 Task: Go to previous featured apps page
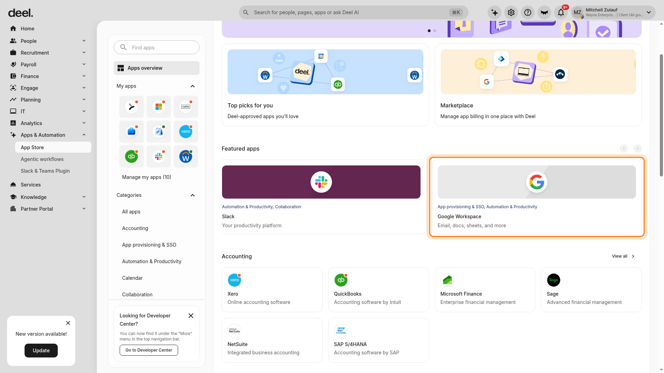[624, 149]
